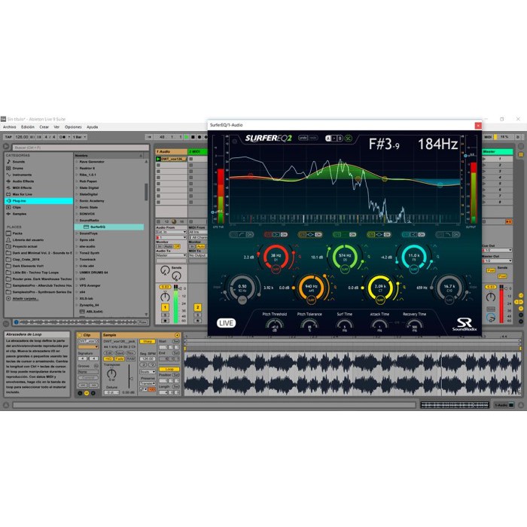527x527 pixels.
Task: Toggle ON switch of orange band
Action: click(318, 235)
